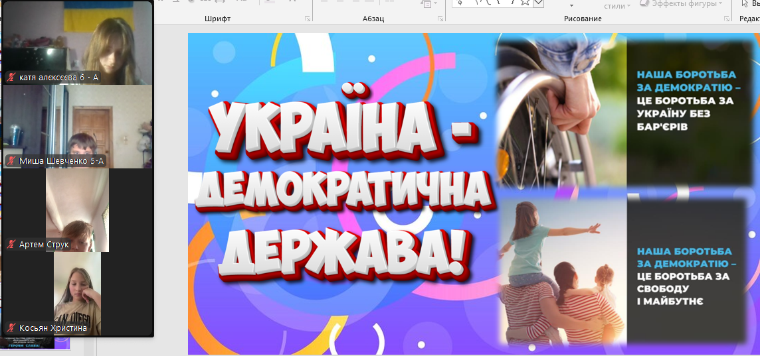The image size is (760, 356).
Task: Select the wheelchair photo on the slide
Action: tap(561, 112)
